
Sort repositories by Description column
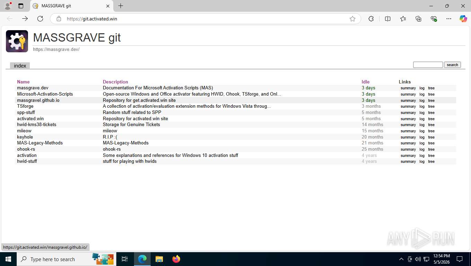point(115,82)
